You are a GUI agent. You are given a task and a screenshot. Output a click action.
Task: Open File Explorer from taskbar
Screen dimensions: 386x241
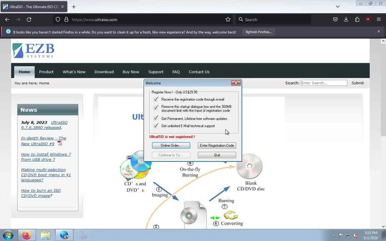pyautogui.click(x=46, y=235)
